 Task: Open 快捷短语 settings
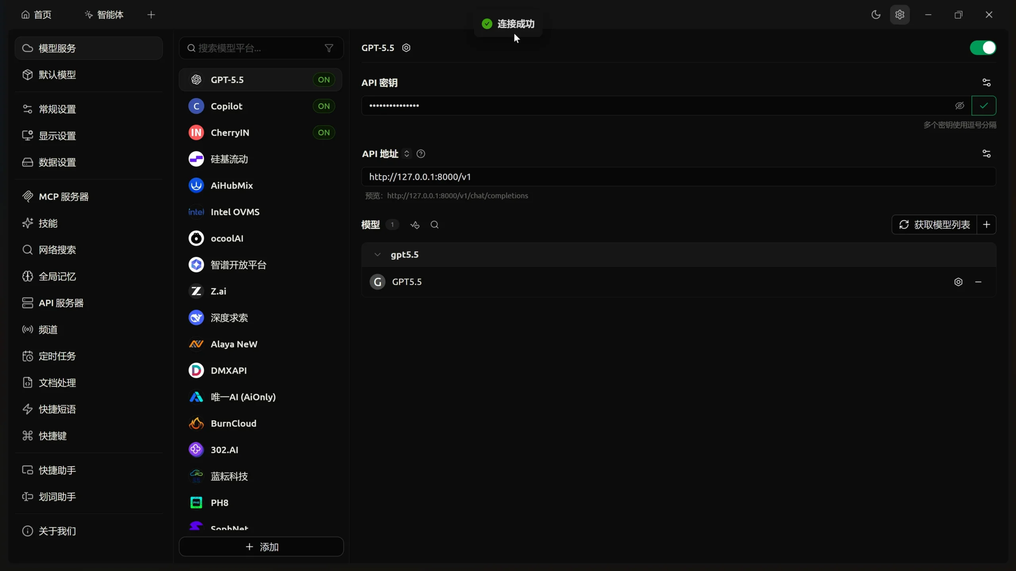pos(89,409)
